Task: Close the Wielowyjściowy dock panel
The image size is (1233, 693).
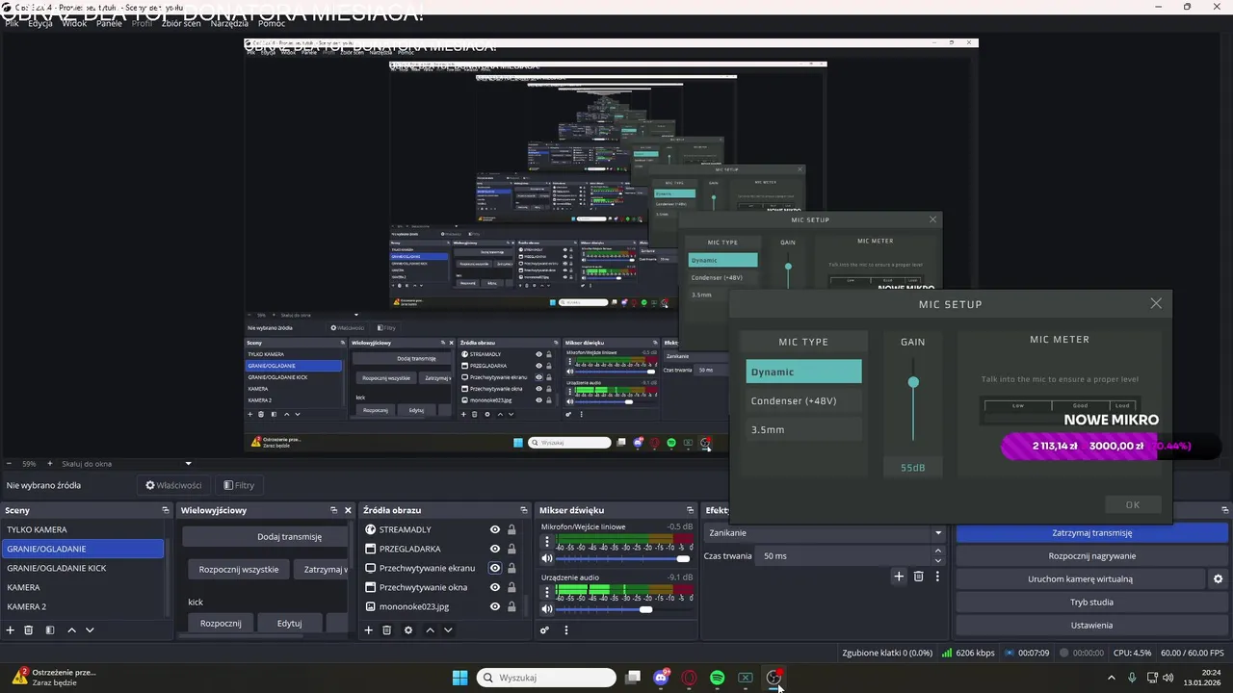Action: [348, 510]
